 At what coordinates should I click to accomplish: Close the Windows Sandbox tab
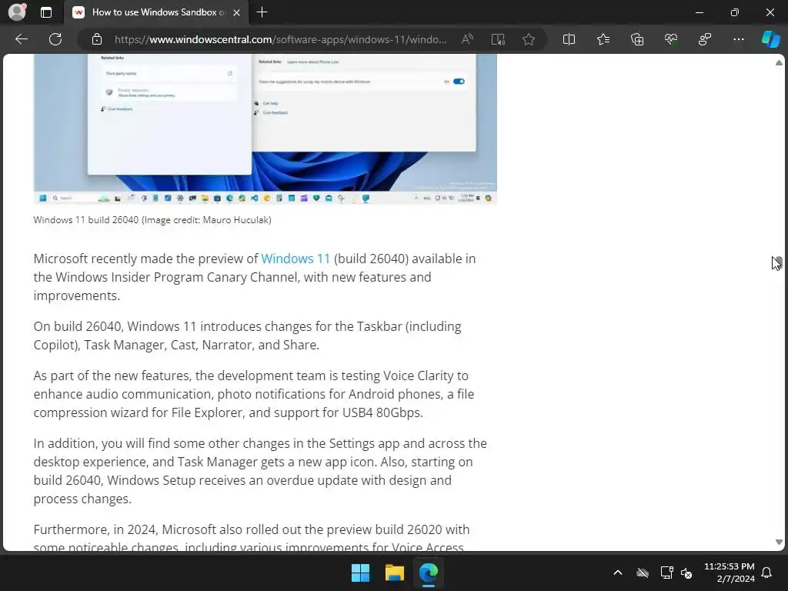click(237, 12)
